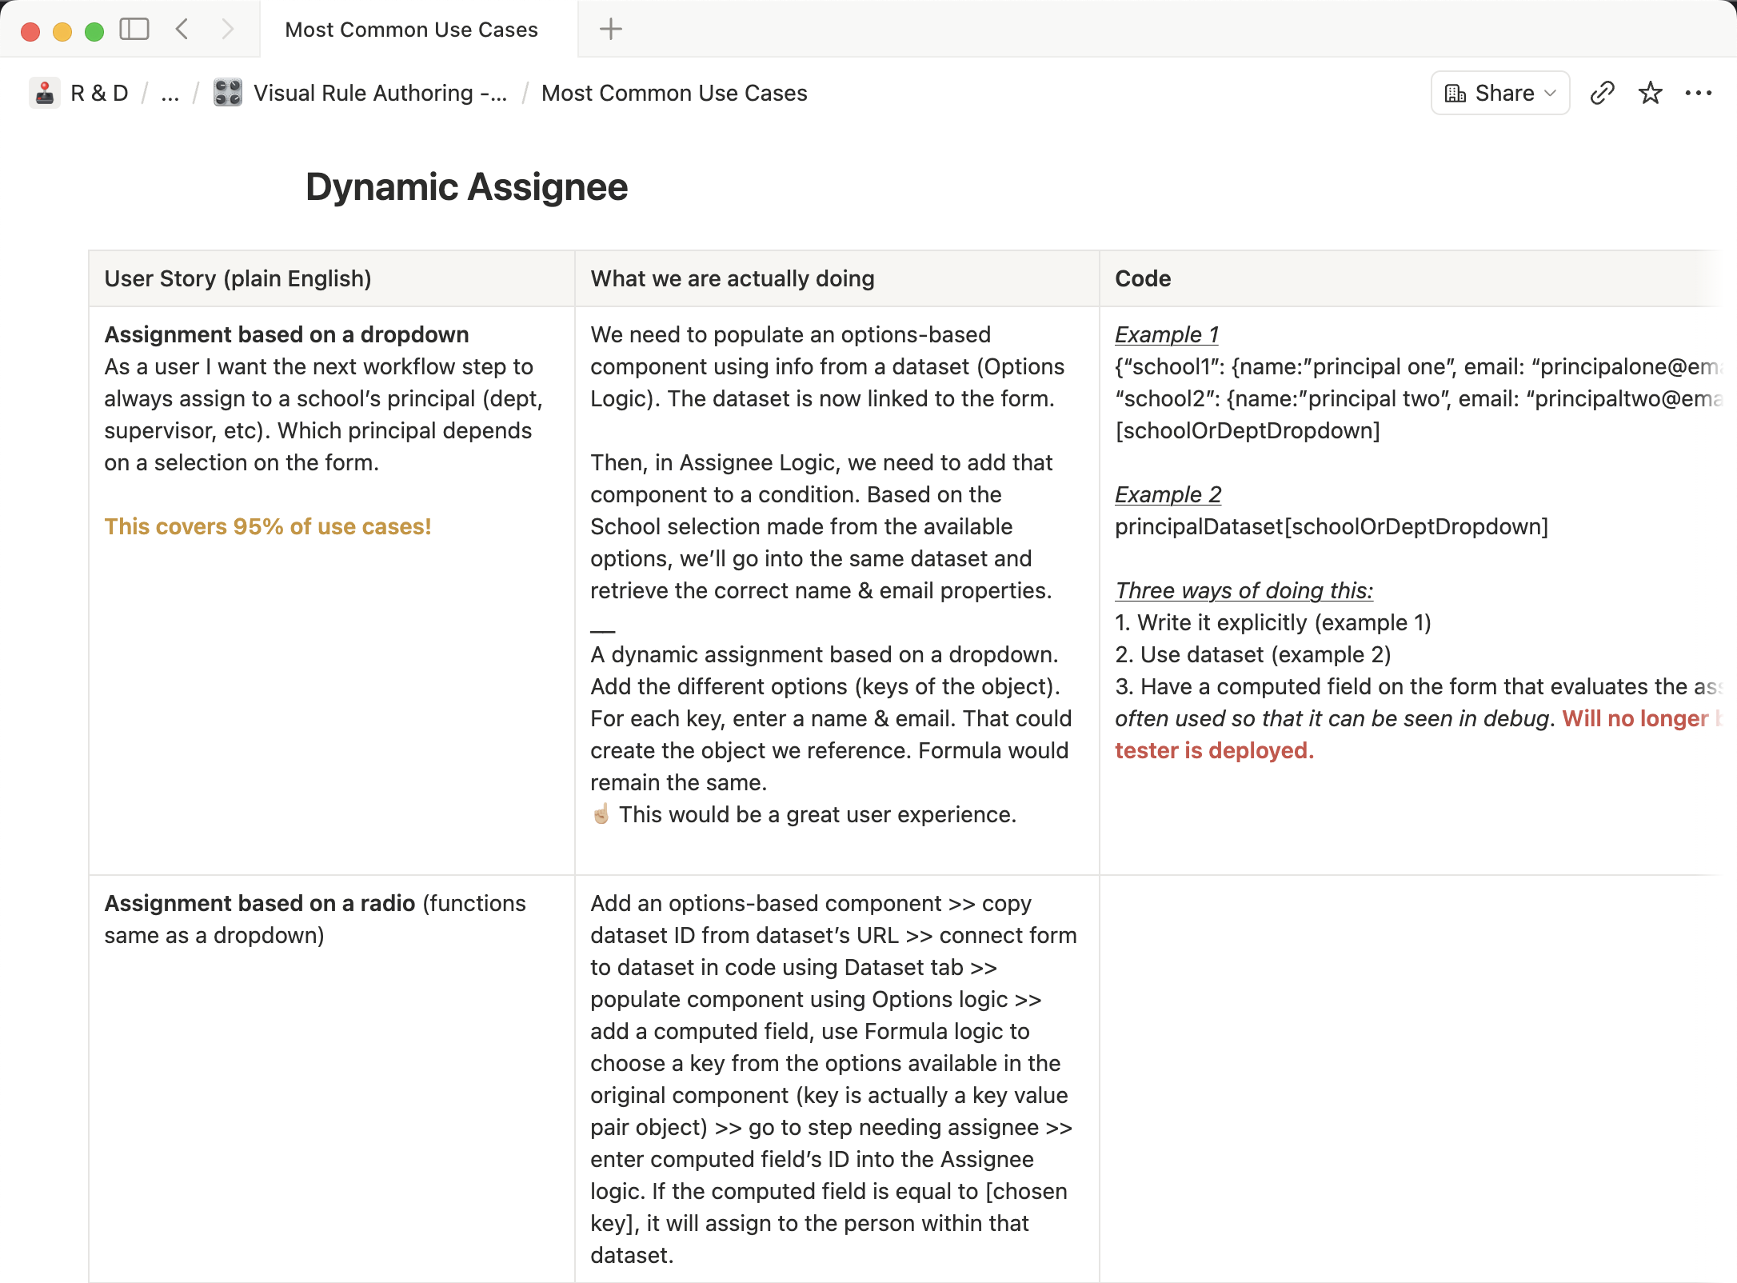Open a new tab with plus icon
Image resolution: width=1737 pixels, height=1283 pixels.
click(x=611, y=30)
